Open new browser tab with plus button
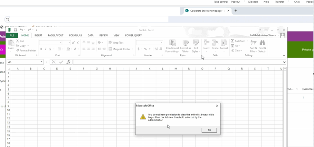 [235, 11]
